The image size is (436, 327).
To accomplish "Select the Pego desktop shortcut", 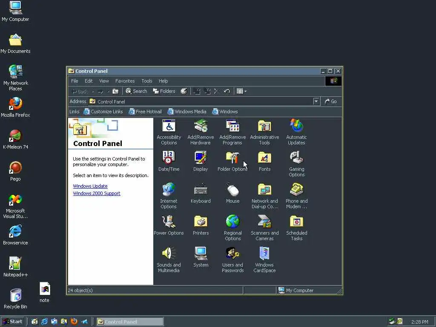I will tap(15, 171).
